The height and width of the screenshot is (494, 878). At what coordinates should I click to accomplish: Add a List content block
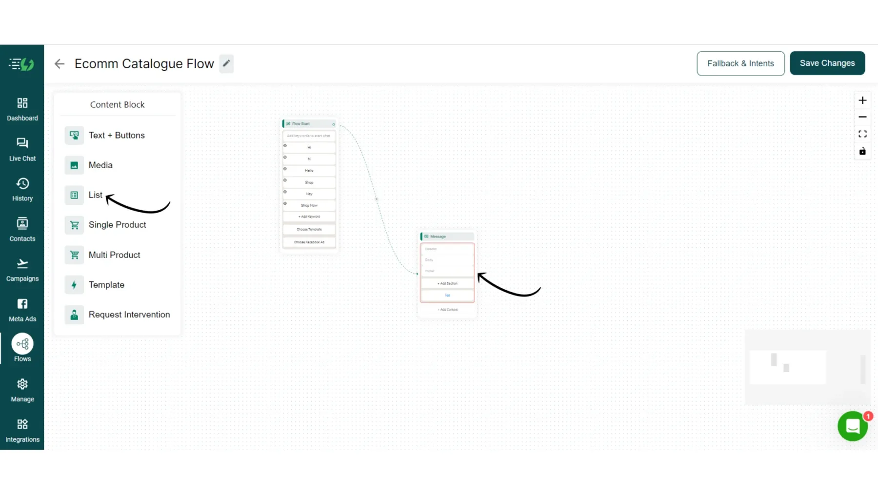click(x=84, y=195)
